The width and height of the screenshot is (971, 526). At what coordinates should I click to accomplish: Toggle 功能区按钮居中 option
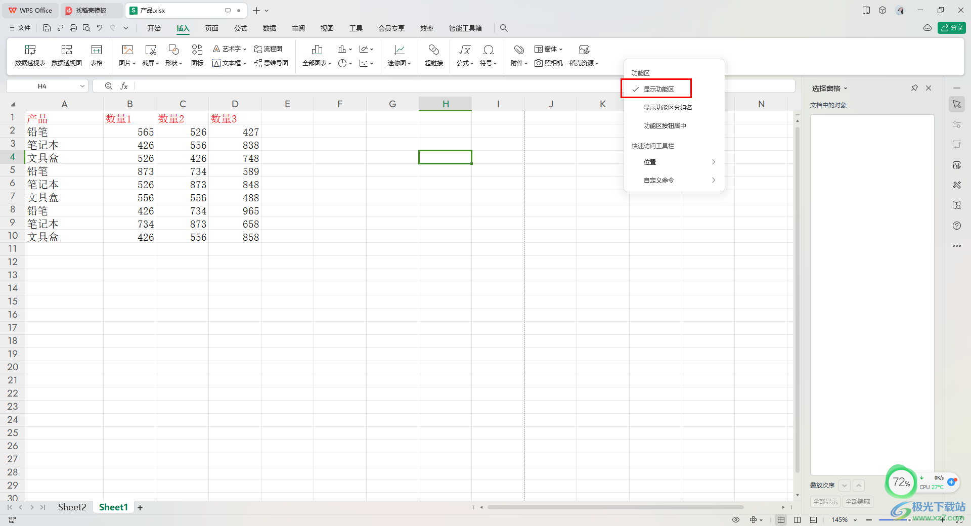coord(675,125)
